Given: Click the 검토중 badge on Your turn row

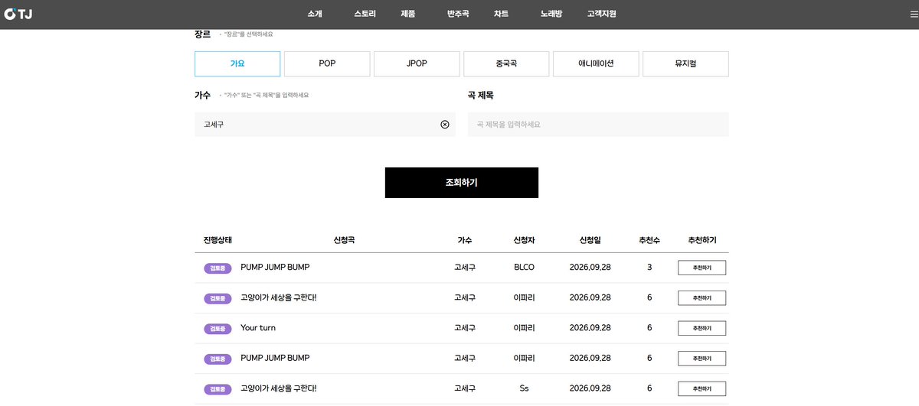Looking at the screenshot, I should click(x=217, y=329).
